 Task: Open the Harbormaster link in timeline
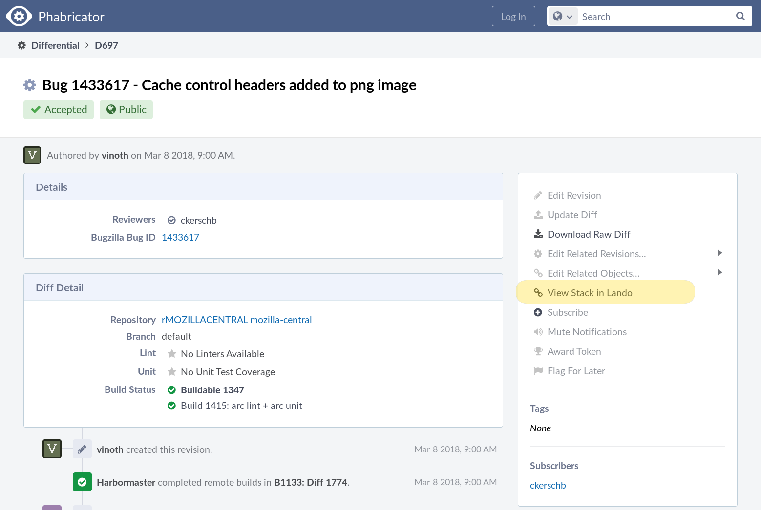[126, 482]
